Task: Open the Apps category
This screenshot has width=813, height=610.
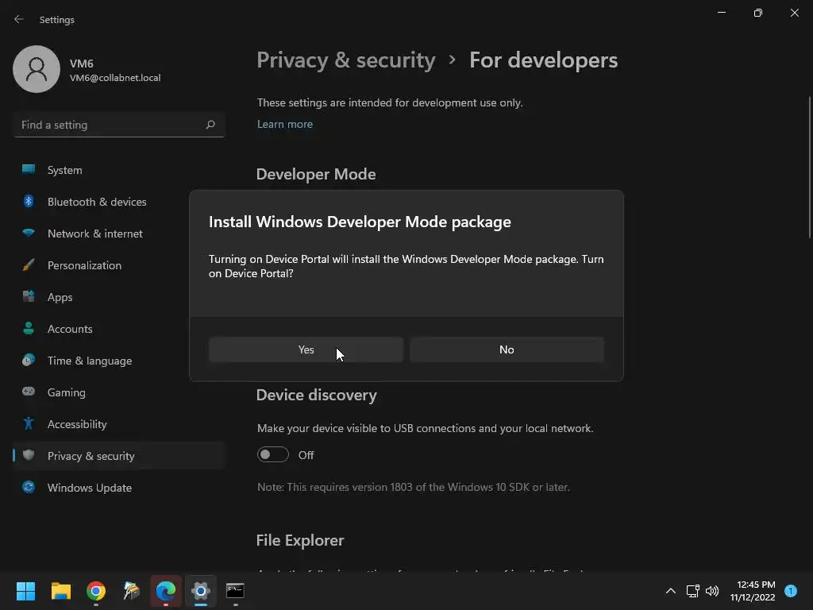Action: pyautogui.click(x=119, y=297)
